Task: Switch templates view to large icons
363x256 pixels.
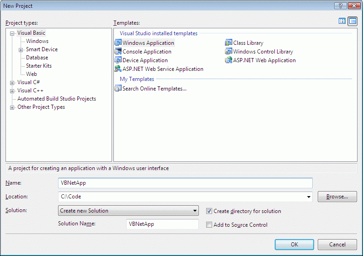Action: click(342, 21)
